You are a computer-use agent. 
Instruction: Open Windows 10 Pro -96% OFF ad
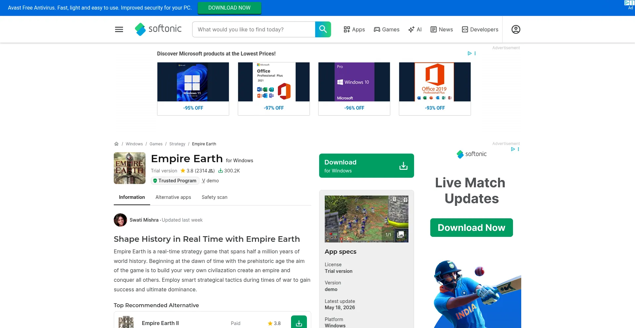[354, 89]
